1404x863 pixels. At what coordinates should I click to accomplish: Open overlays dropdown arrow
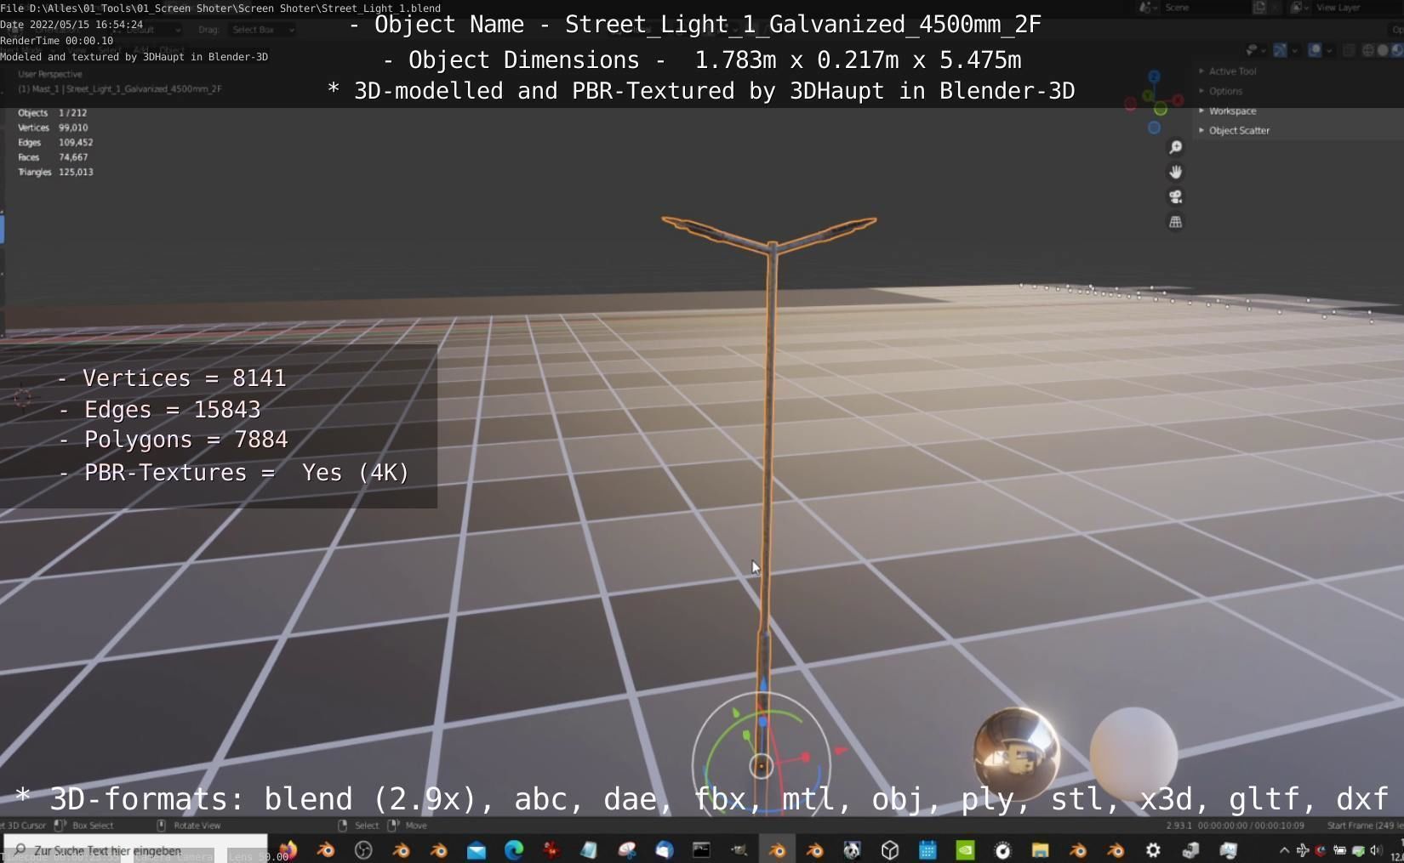[1329, 50]
